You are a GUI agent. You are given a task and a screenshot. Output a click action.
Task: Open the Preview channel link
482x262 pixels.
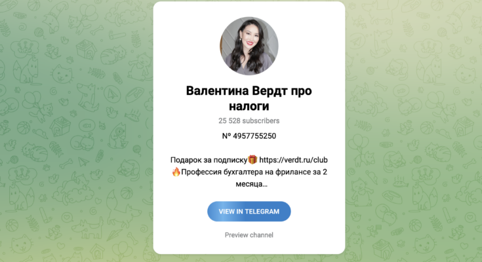[249, 235]
